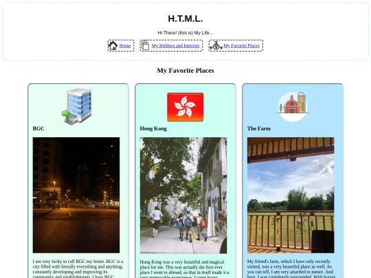Click the house icon beside Home
This screenshot has width=371, height=278.
tap(113, 45)
